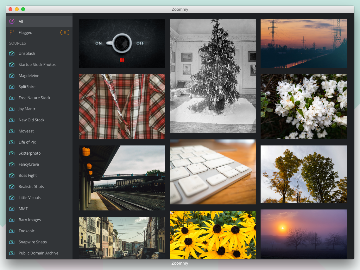
Task: Click the camera icon next to Boss Fight
Action: [x=12, y=176]
